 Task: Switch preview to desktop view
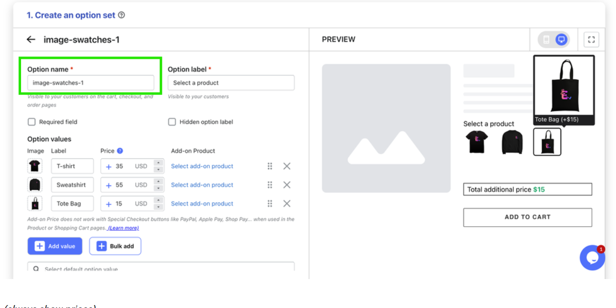[562, 39]
